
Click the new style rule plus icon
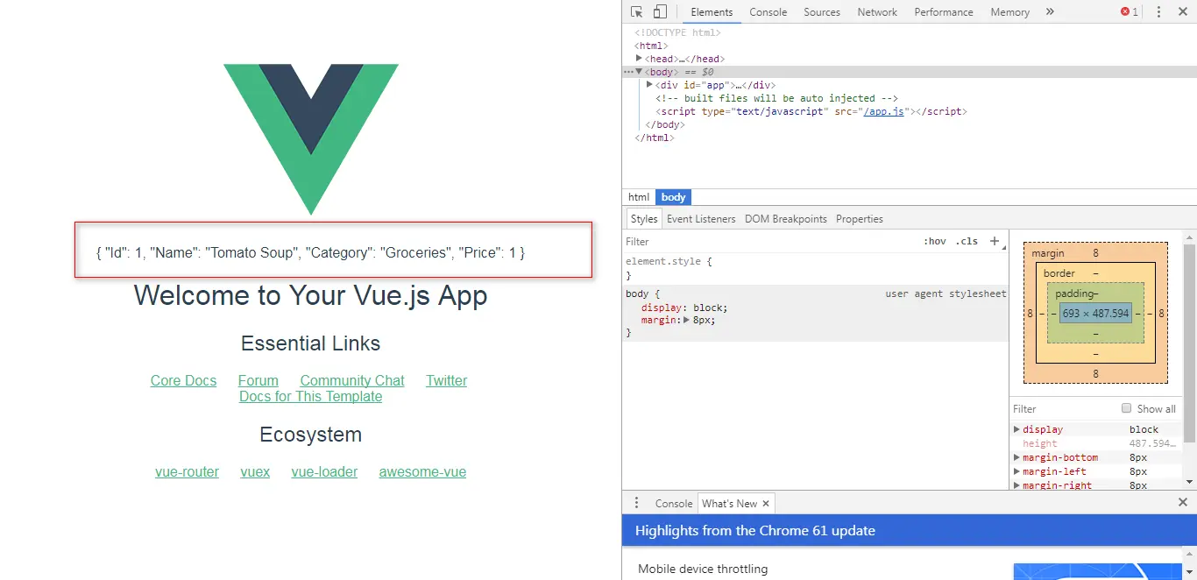[995, 241]
